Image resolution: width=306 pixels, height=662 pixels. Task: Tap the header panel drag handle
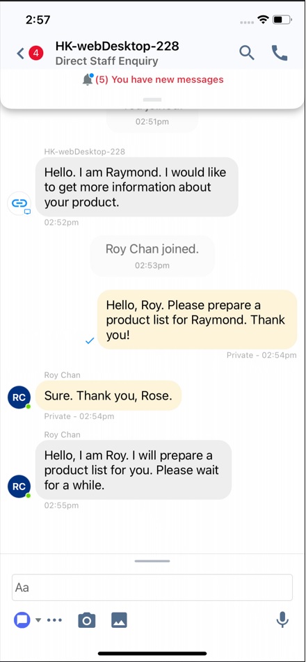[x=152, y=100]
